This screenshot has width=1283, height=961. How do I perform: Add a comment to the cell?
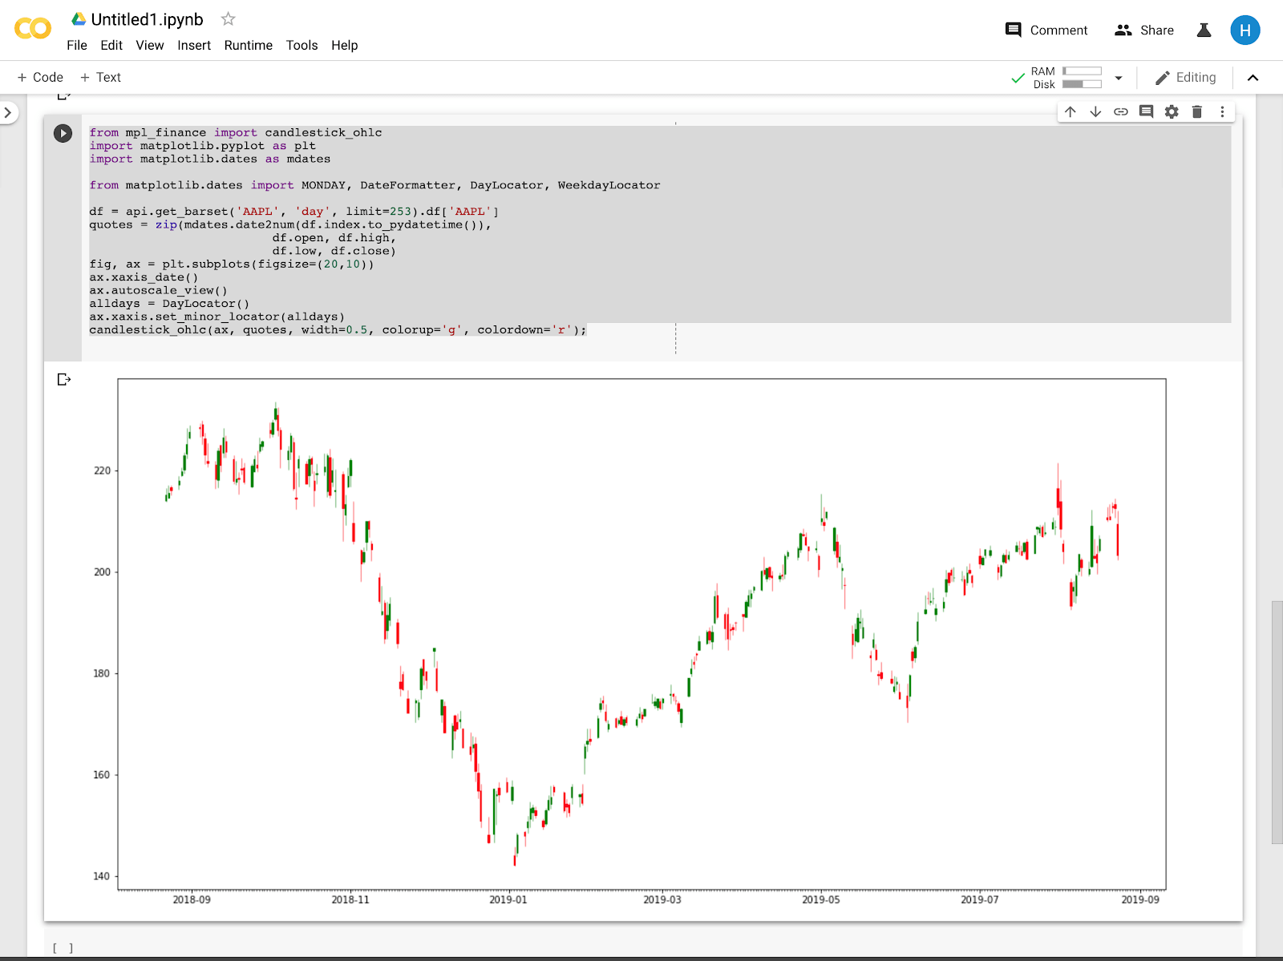pos(1146,111)
